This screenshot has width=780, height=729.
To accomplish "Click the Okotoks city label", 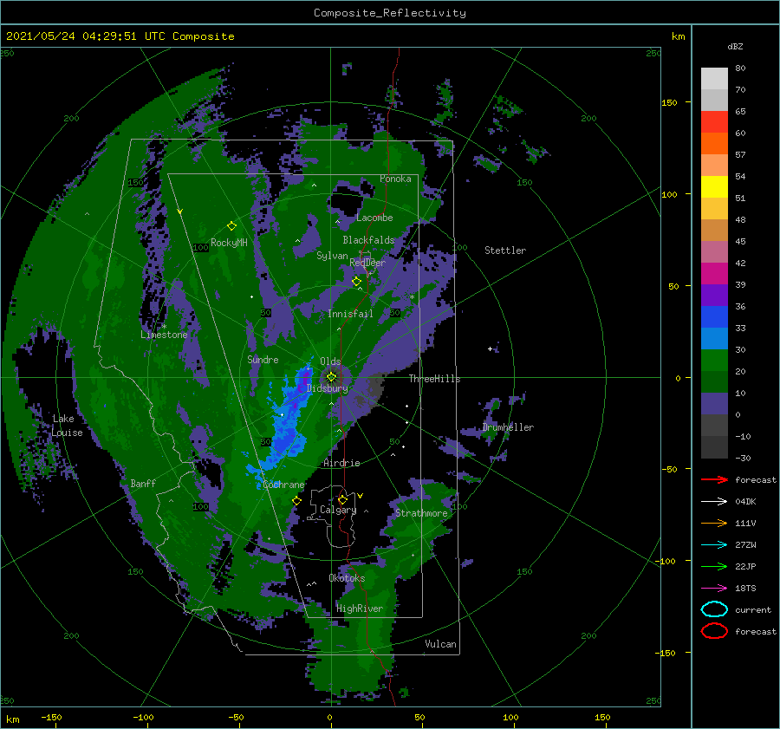I will pyautogui.click(x=347, y=578).
